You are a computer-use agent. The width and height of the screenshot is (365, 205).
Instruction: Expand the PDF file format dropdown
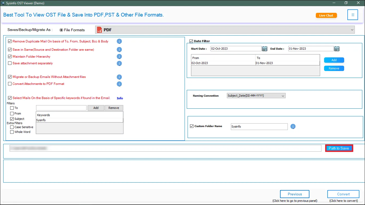click(352, 30)
